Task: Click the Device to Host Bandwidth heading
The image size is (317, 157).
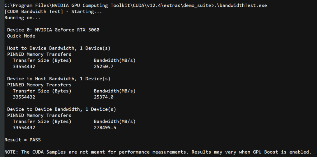Action: pos(59,79)
